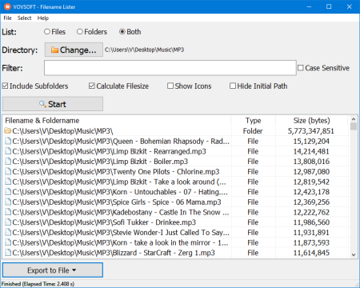360x288 pixels.
Task: Click size value 13,808,016
Action: (x=311, y=162)
